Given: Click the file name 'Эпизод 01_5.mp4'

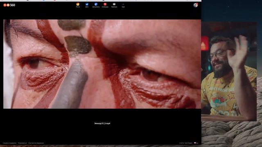Looking at the screenshot, I should click(x=102, y=123).
